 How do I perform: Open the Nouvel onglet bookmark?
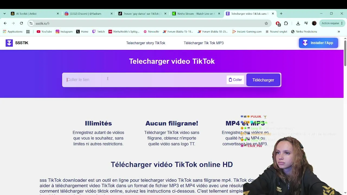pos(276,32)
